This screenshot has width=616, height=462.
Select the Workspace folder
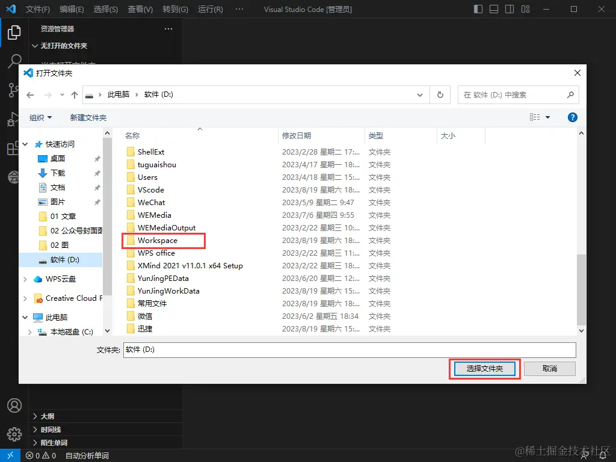[158, 241]
